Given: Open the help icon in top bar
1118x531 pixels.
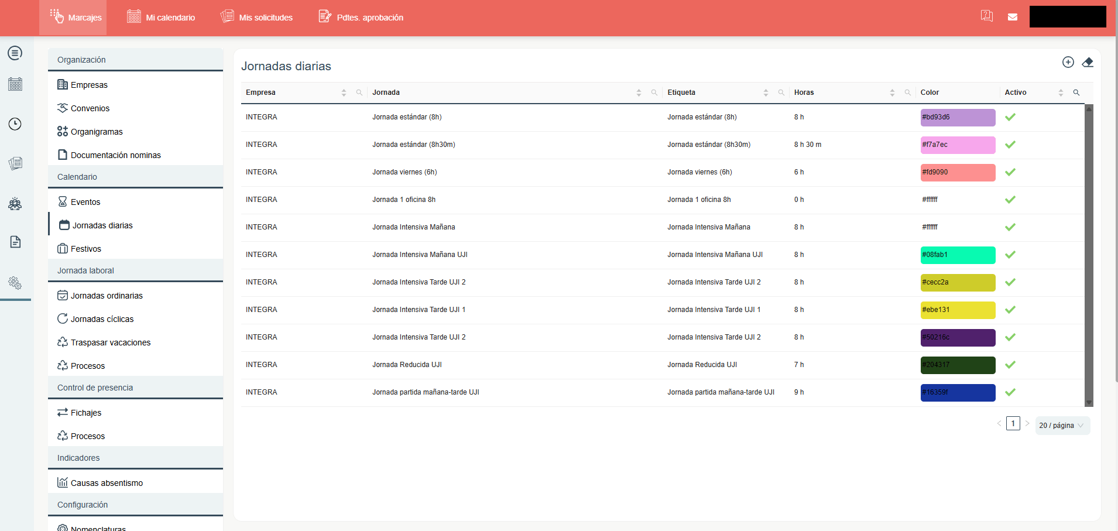Looking at the screenshot, I should (986, 16).
